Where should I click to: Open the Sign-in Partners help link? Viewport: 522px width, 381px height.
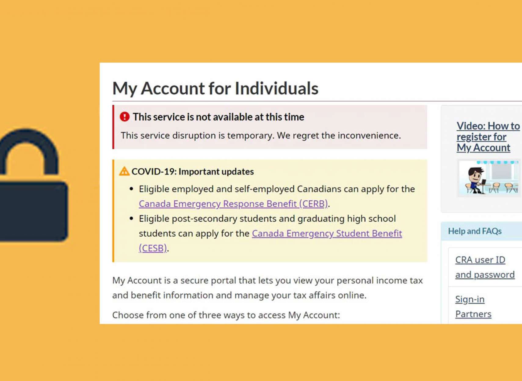click(473, 307)
